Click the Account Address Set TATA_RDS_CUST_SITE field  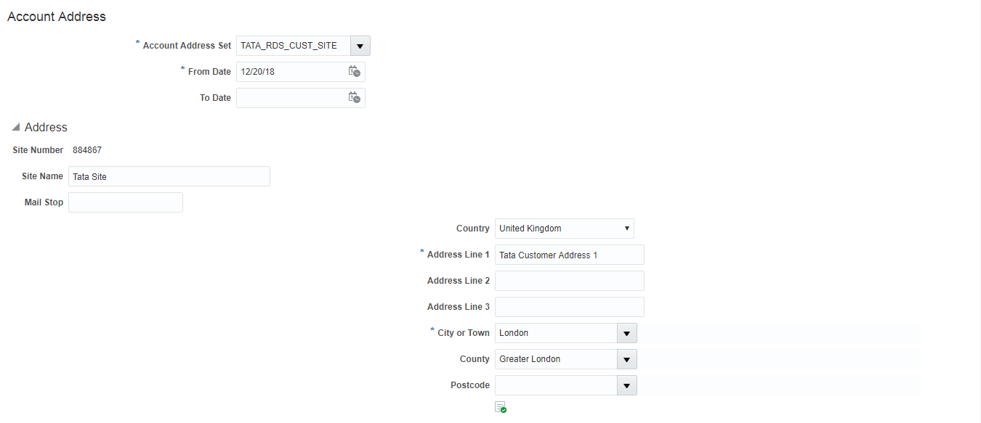293,46
